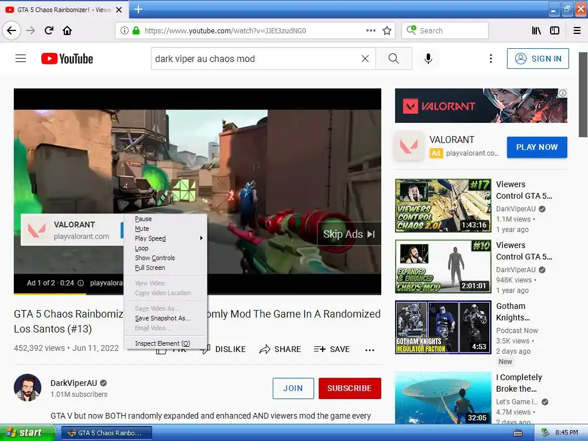Click the Valorant banner ad image
The image size is (588, 441).
(481, 106)
